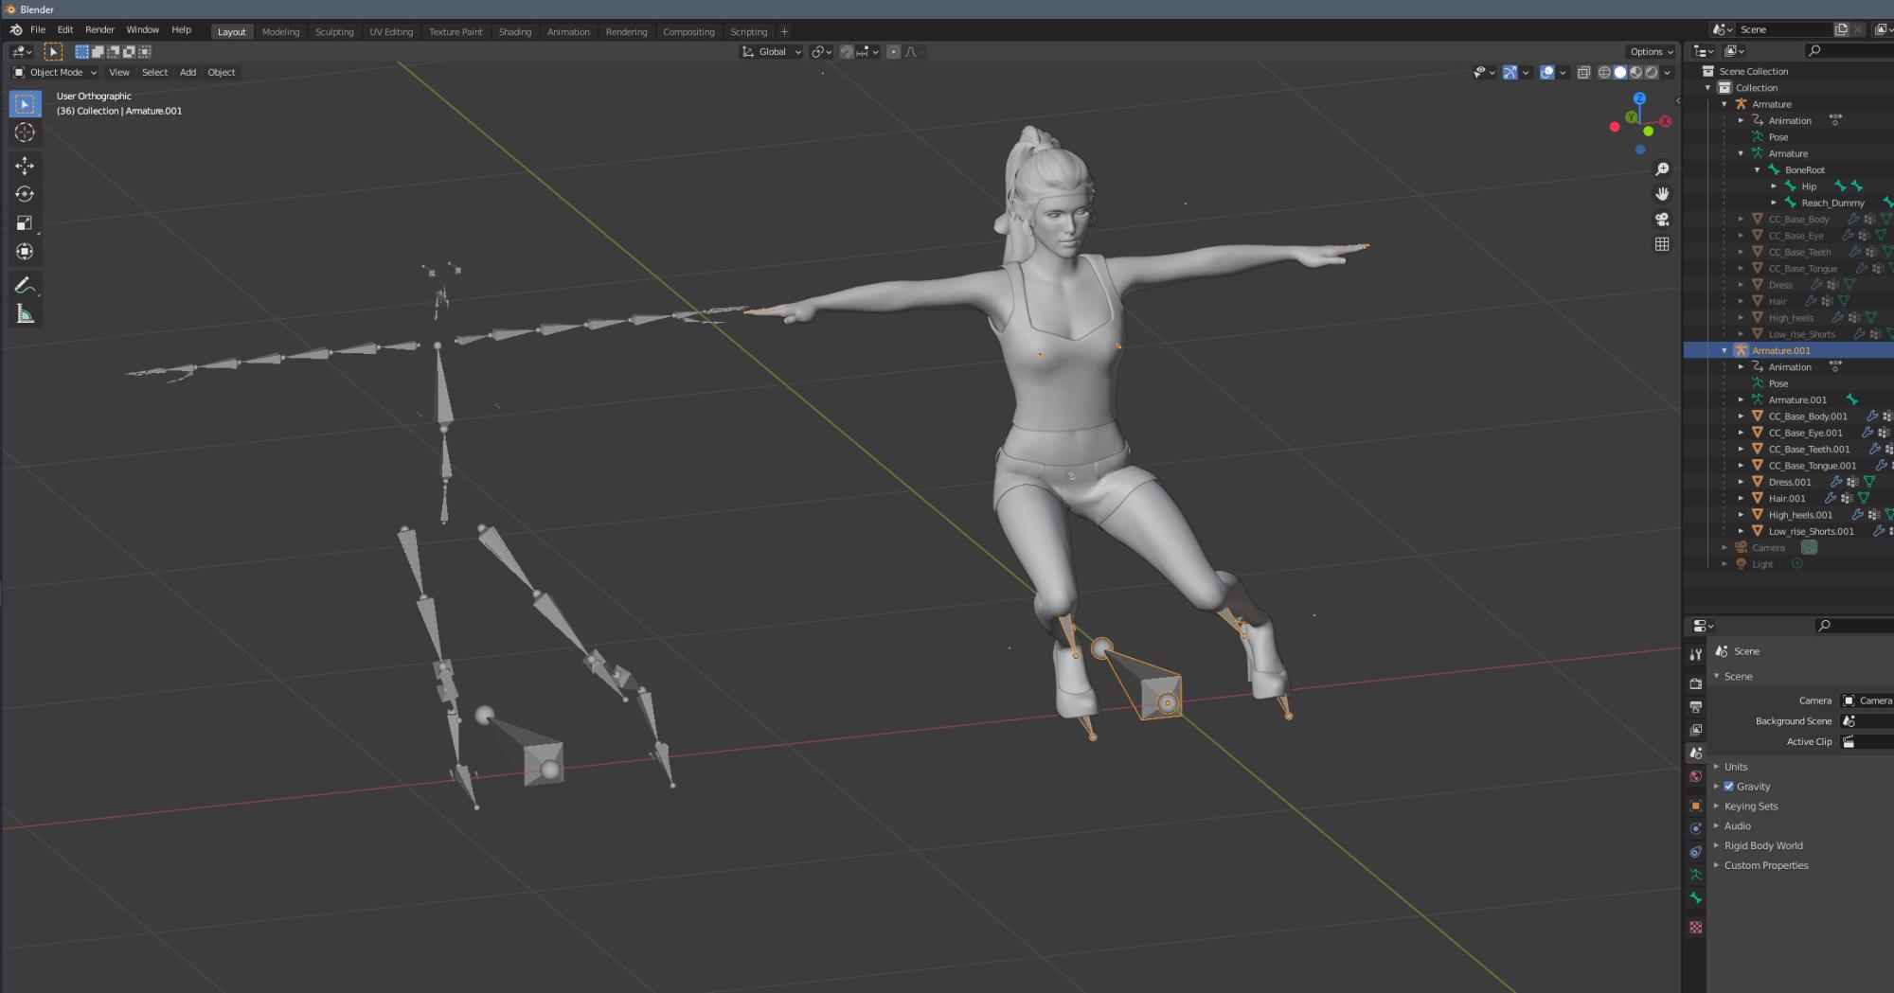Select the Move tool
The width and height of the screenshot is (1894, 993).
[x=25, y=166]
